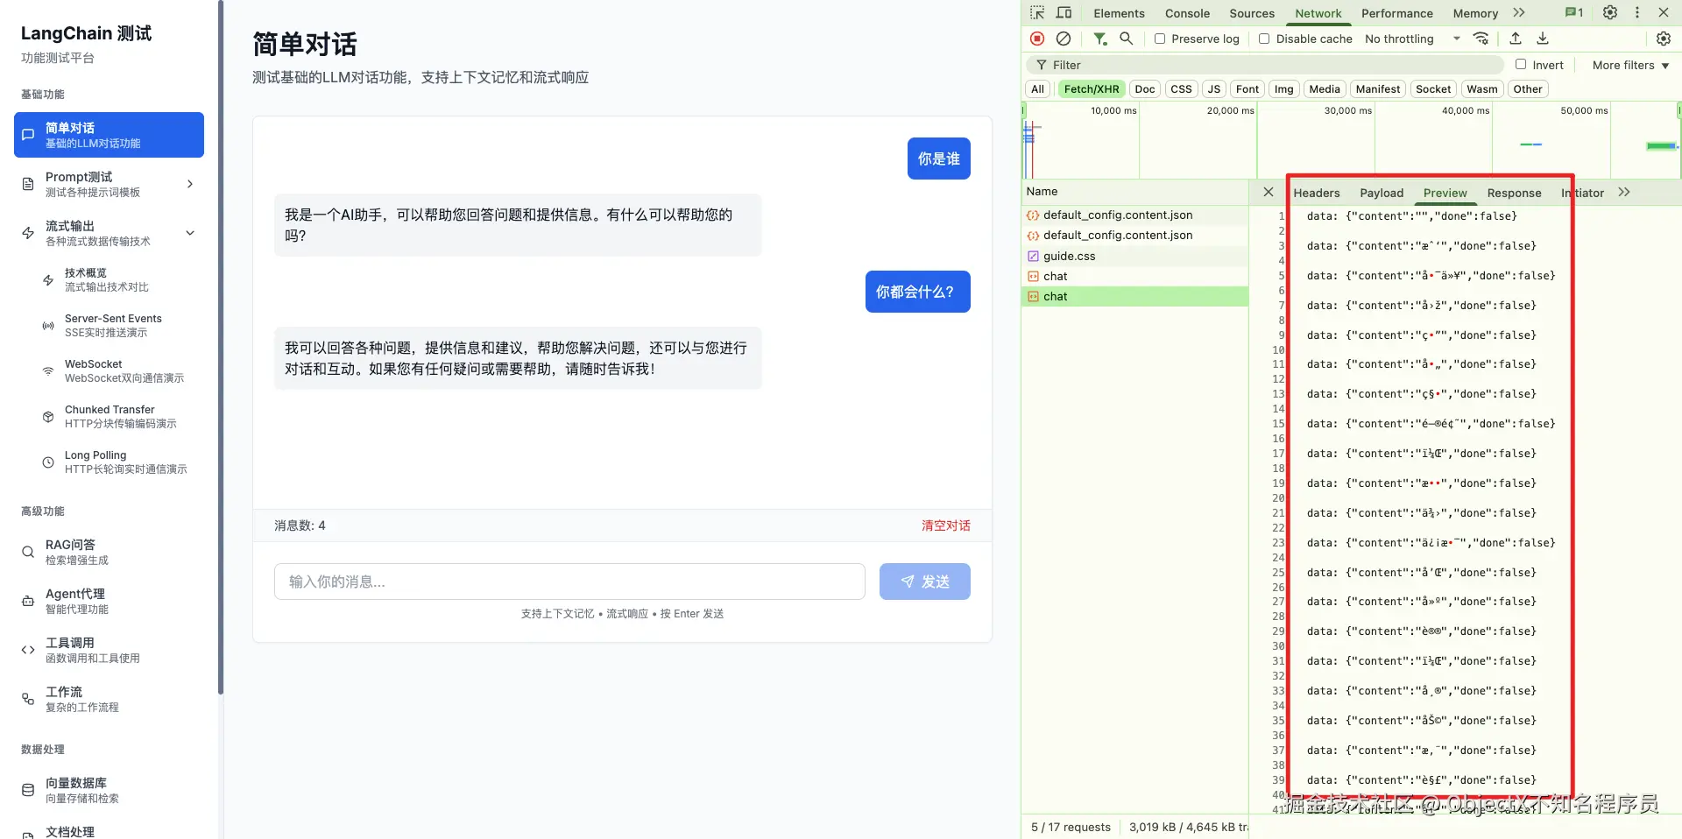Open the Response tab of request
The image size is (1682, 839).
[x=1514, y=193]
